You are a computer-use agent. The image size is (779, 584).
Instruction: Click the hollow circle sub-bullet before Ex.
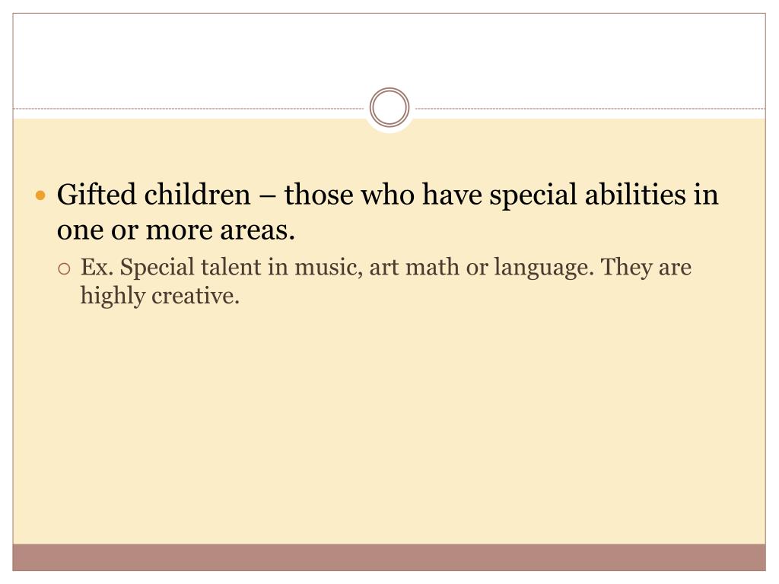pos(64,269)
